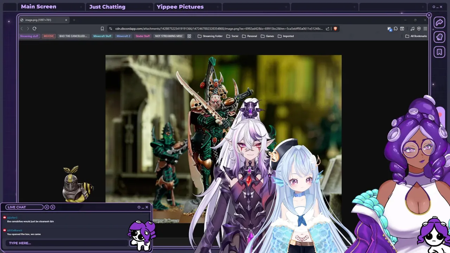Expand the Streaming Folder bookmarks folder
This screenshot has height=253, width=450.
coord(210,36)
